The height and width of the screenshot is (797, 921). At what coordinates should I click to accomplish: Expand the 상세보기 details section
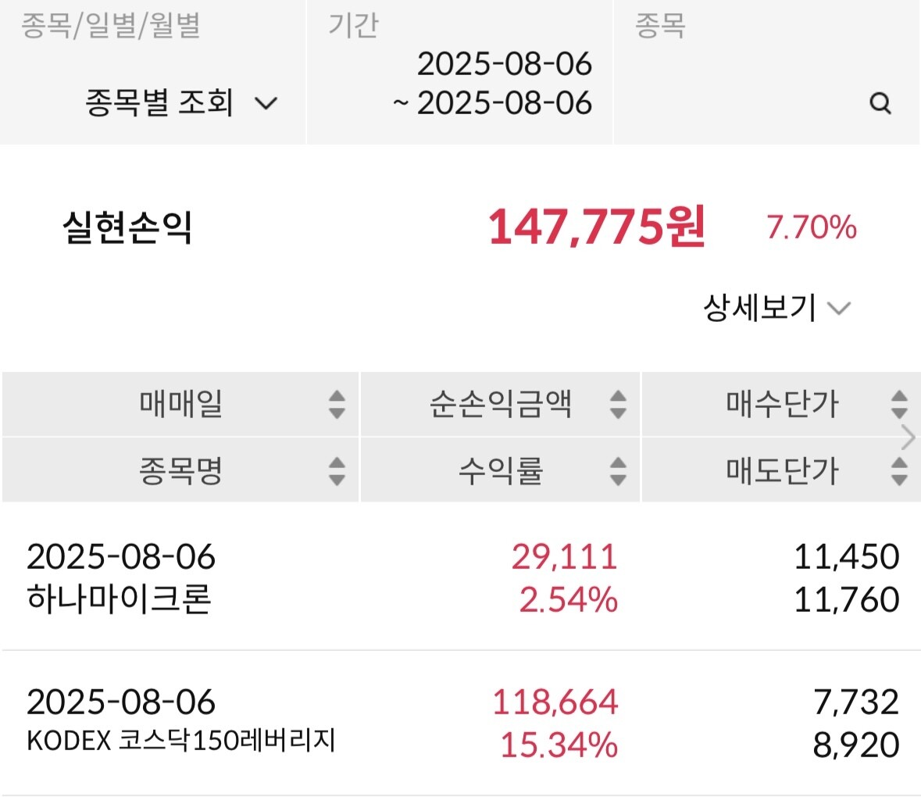[776, 308]
